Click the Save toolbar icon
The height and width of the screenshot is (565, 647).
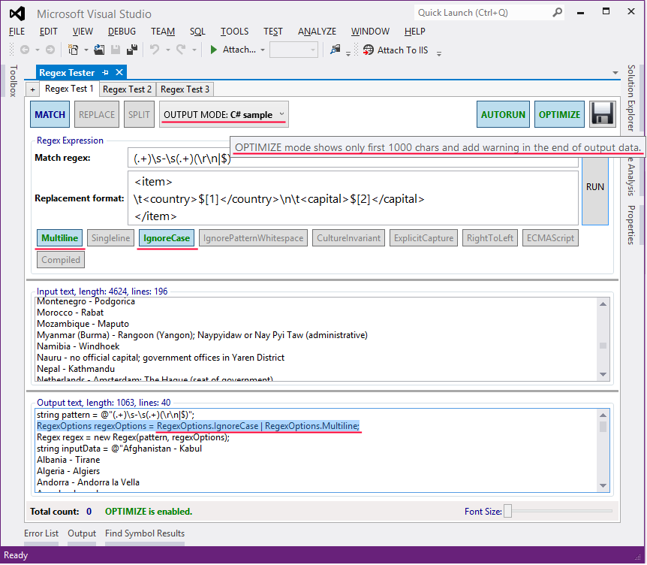pos(116,50)
